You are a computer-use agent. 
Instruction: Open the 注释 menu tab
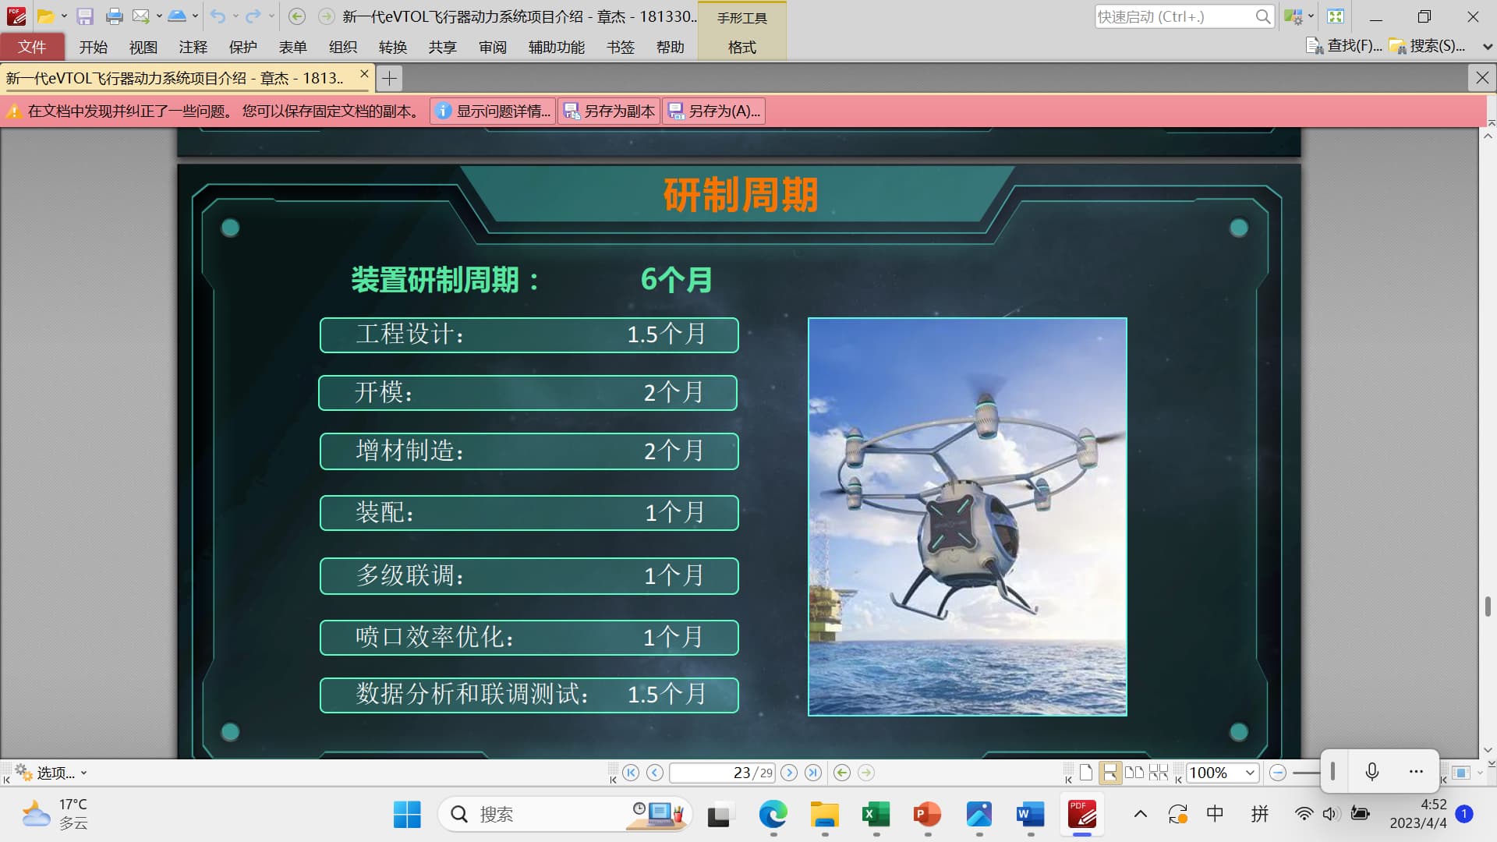click(193, 47)
